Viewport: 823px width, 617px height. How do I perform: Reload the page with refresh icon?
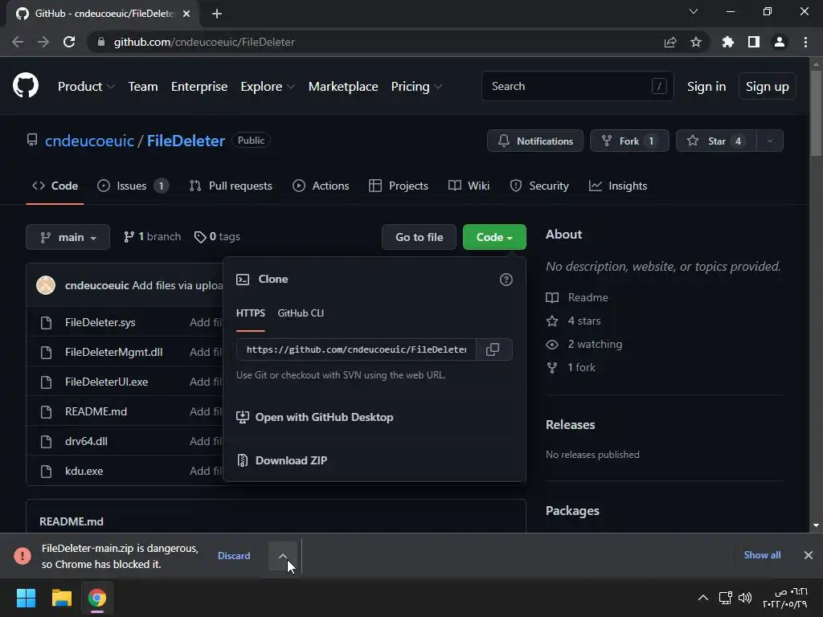[69, 42]
